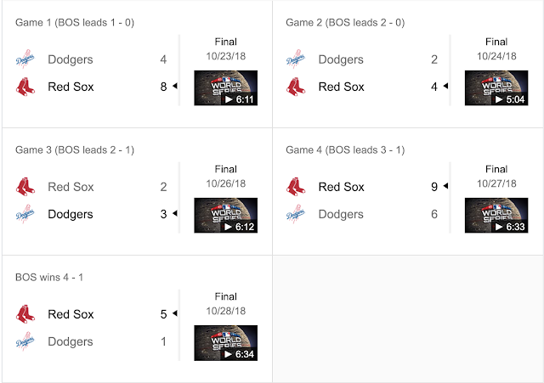This screenshot has width=544, height=383.
Task: Click the Dodgers logo in Game 3
Action: pyautogui.click(x=25, y=214)
